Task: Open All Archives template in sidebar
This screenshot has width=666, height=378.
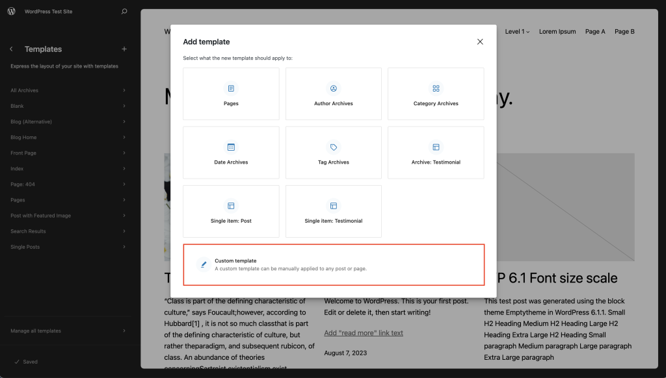Action: tap(68, 90)
